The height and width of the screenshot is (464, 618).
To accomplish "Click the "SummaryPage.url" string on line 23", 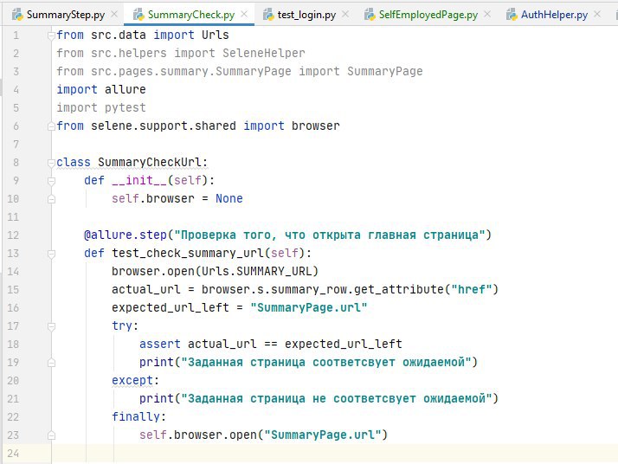I will [x=322, y=435].
